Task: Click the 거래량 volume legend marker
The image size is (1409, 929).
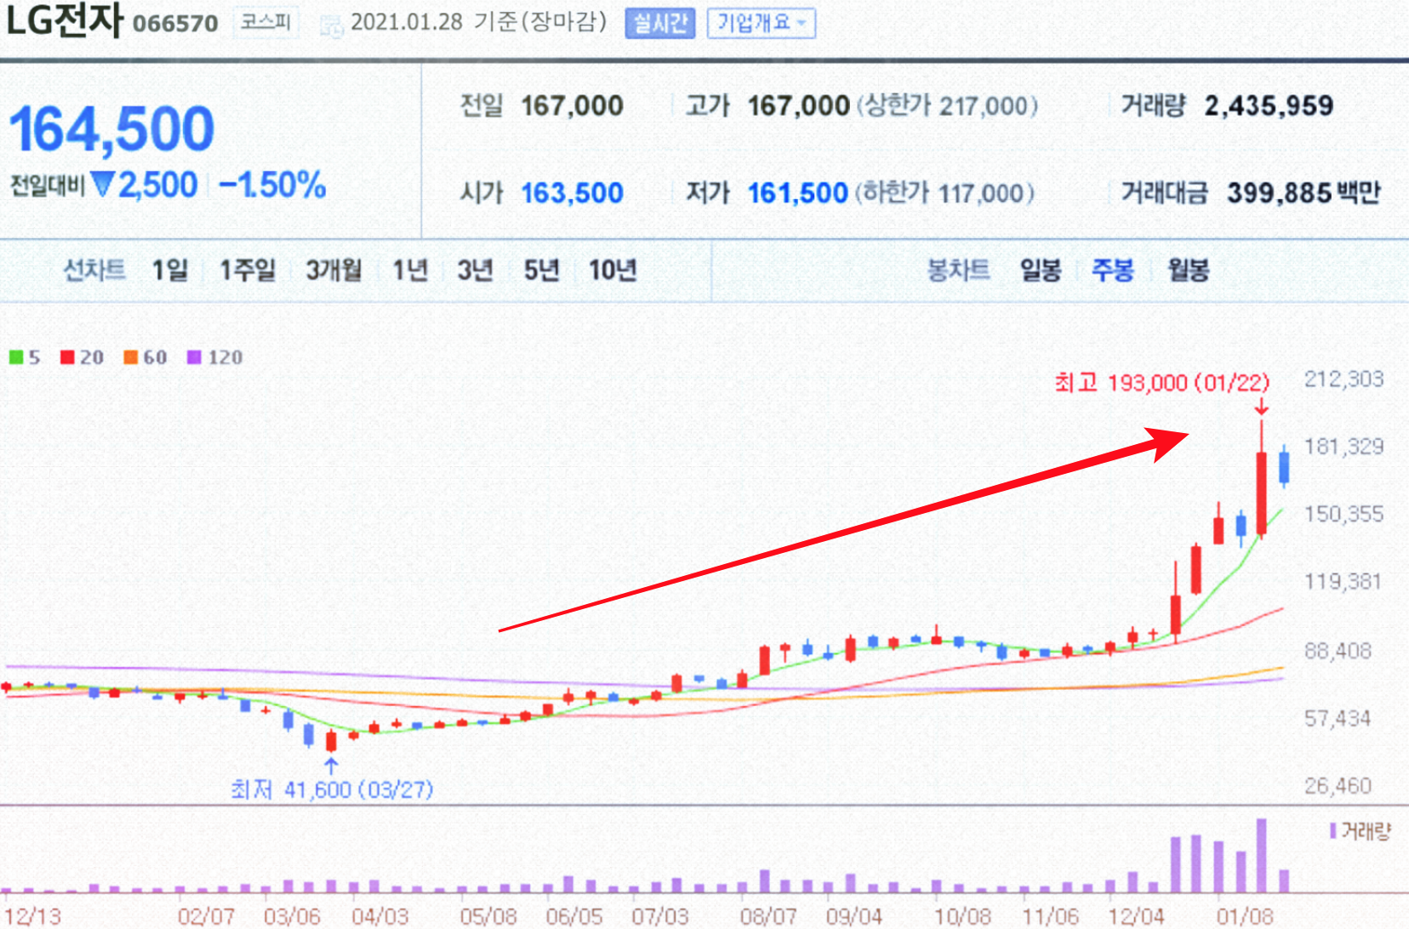Action: pyautogui.click(x=1332, y=830)
